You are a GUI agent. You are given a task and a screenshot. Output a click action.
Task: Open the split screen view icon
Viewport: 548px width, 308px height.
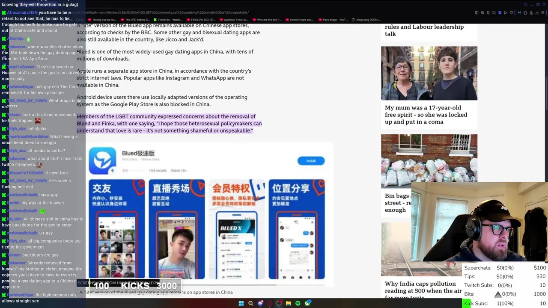477,13
